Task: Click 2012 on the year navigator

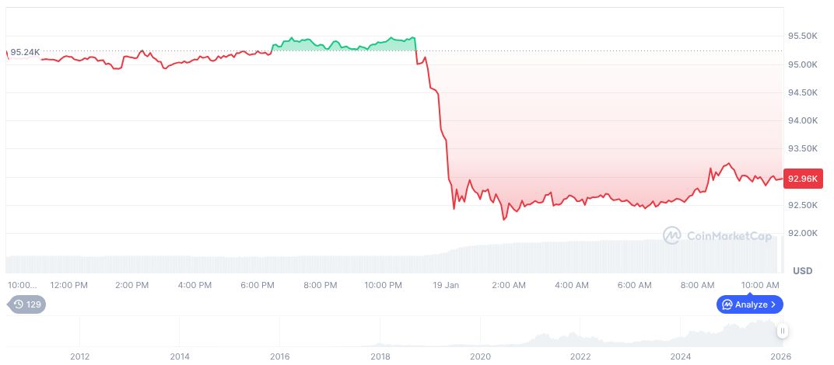Action: point(79,356)
